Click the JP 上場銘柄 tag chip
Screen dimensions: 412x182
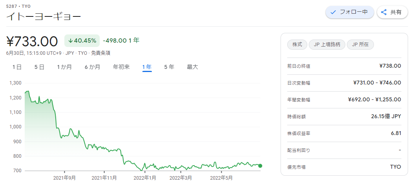click(x=327, y=45)
